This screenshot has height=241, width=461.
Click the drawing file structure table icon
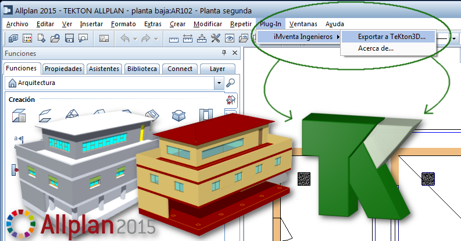(x=27, y=38)
